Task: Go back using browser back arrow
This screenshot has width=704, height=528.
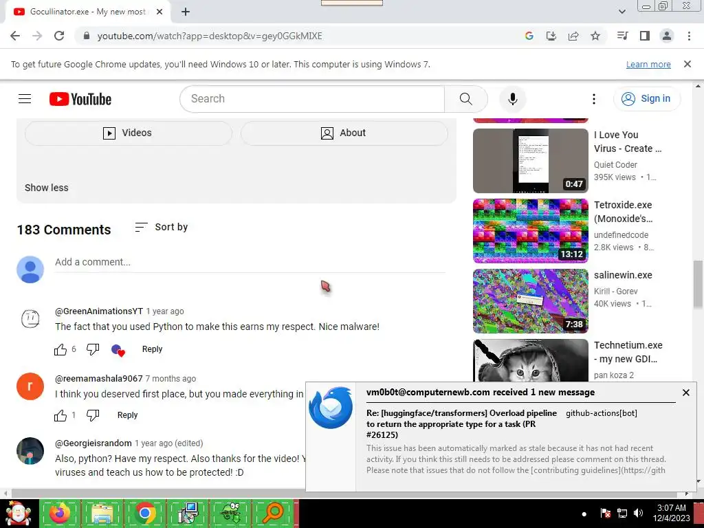Action: 15,36
